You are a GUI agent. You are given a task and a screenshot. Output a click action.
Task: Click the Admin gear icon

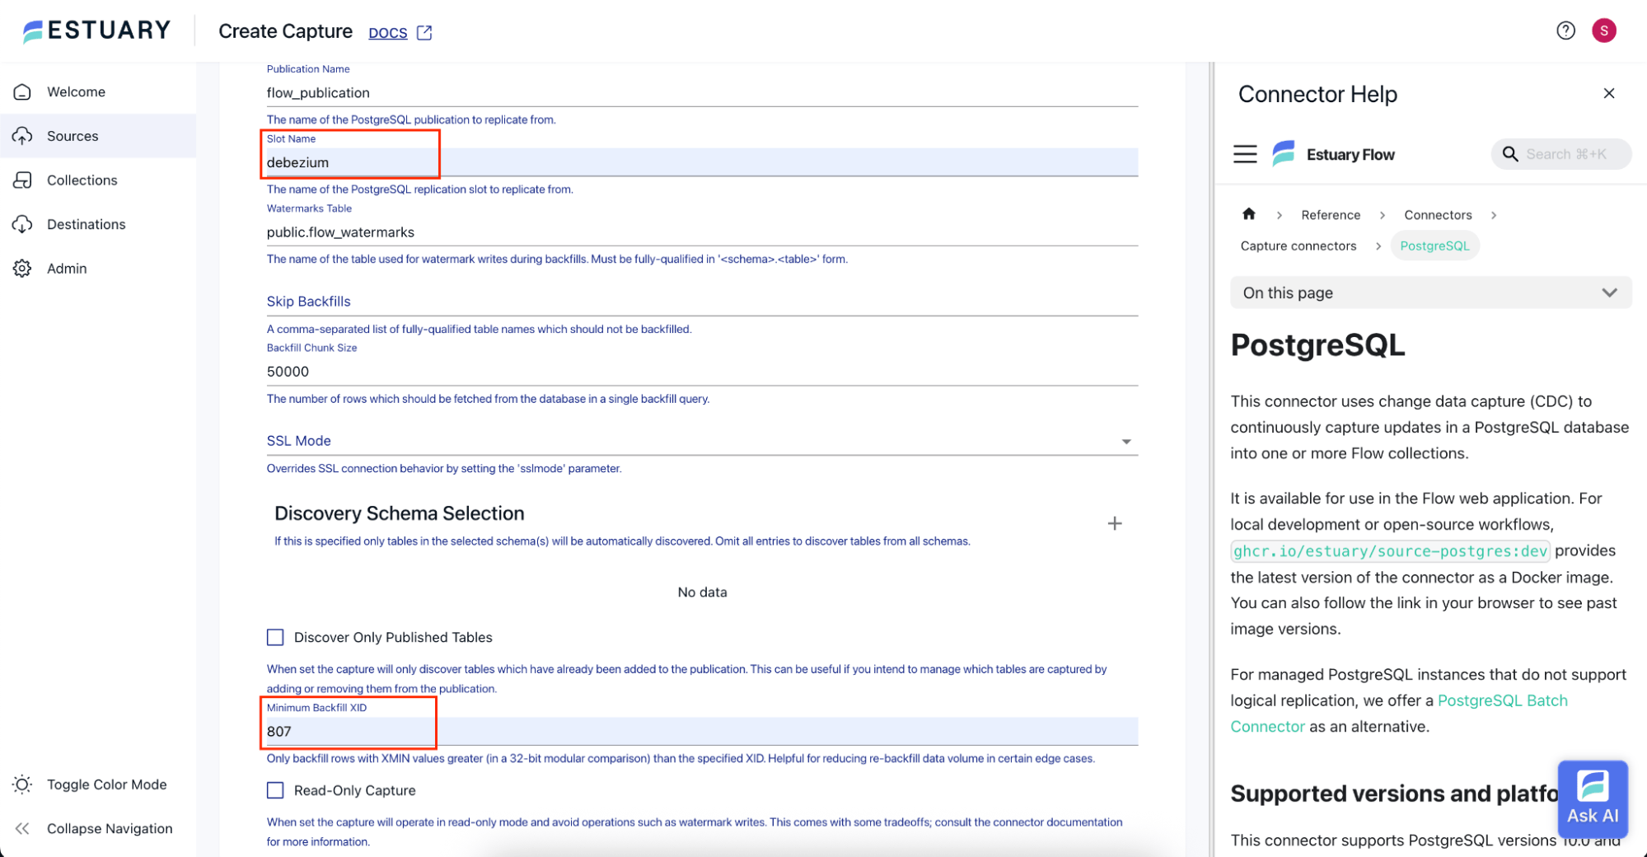(22, 268)
